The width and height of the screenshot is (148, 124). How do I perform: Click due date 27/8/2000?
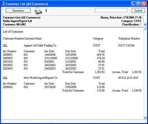(x=71, y=87)
